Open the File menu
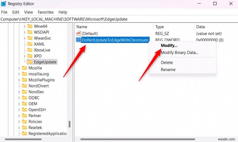Viewport: 238px width, 142px height. [4, 12]
